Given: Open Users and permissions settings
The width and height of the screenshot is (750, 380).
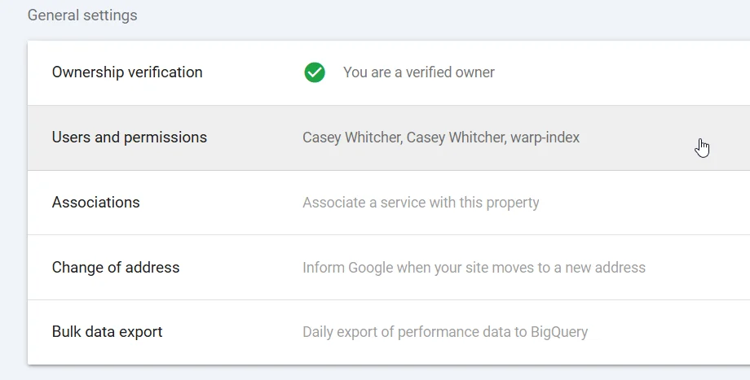Looking at the screenshot, I should pyautogui.click(x=130, y=138).
